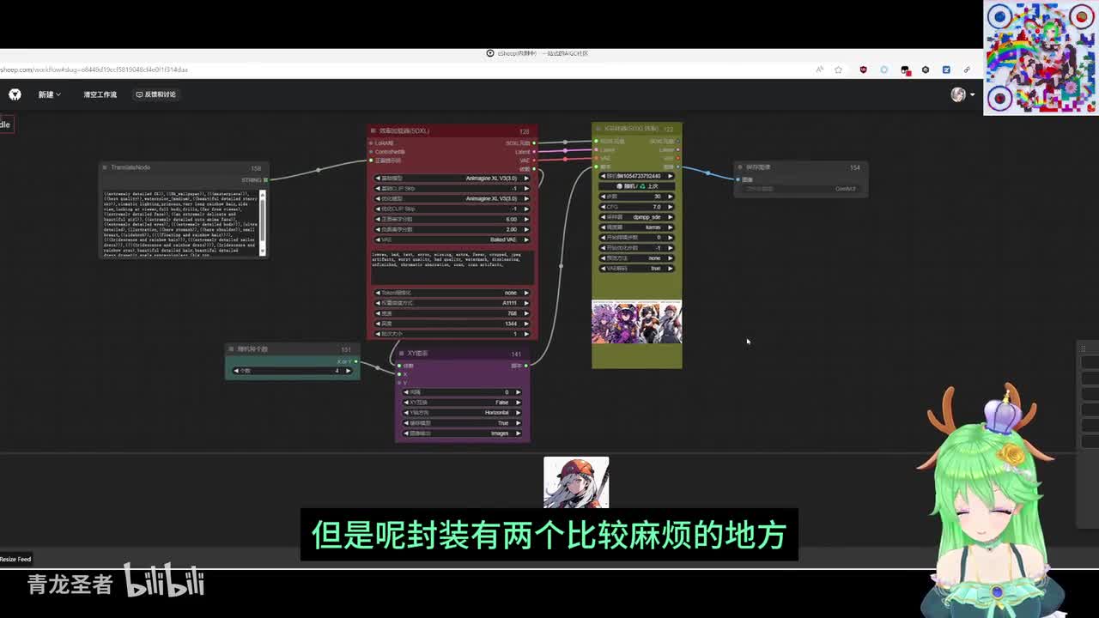
Task: Open 反馈和讨论 feedback menu item
Action: 155,94
